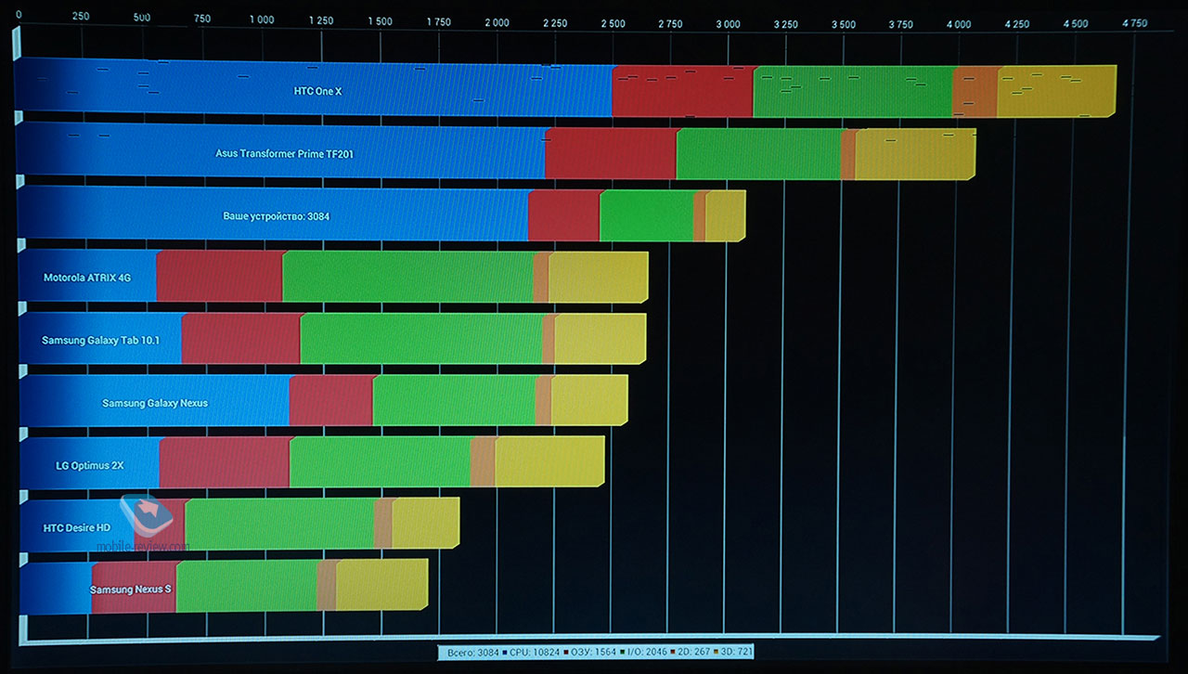The width and height of the screenshot is (1188, 674).
Task: Select Galaxy Nexus green segment
Action: click(454, 400)
